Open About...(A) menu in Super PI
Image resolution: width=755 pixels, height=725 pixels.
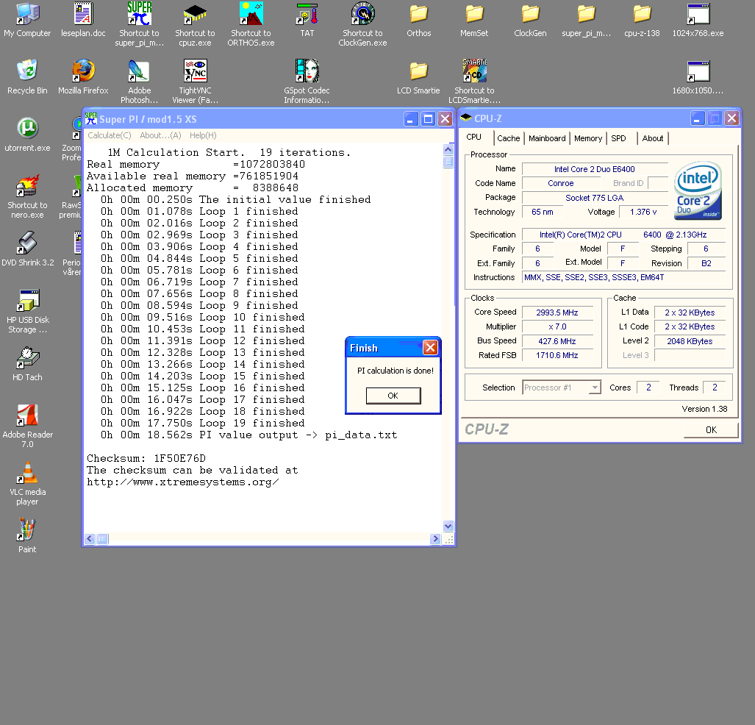coord(160,135)
